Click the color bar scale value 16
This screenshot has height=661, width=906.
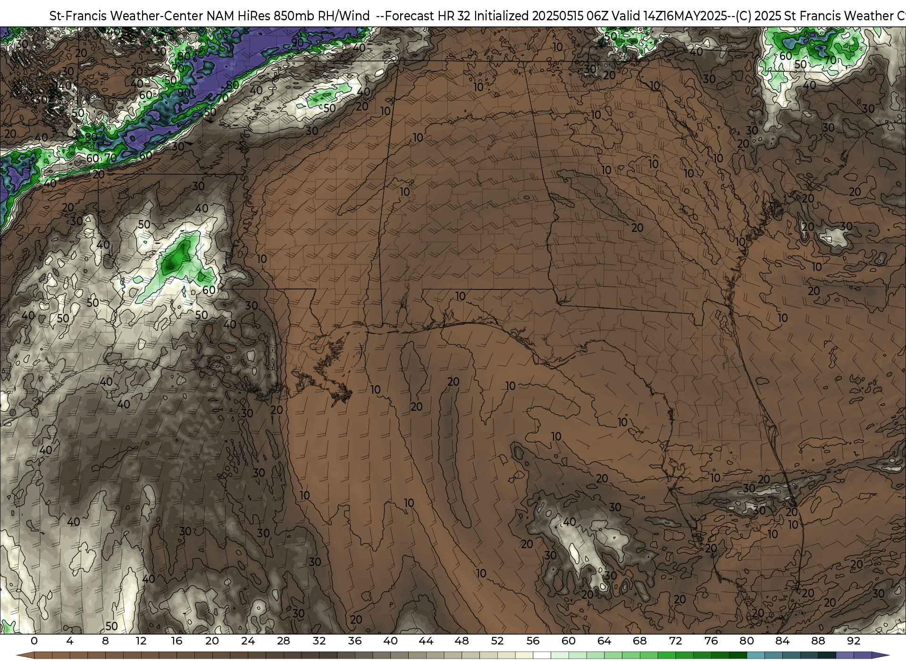176,641
